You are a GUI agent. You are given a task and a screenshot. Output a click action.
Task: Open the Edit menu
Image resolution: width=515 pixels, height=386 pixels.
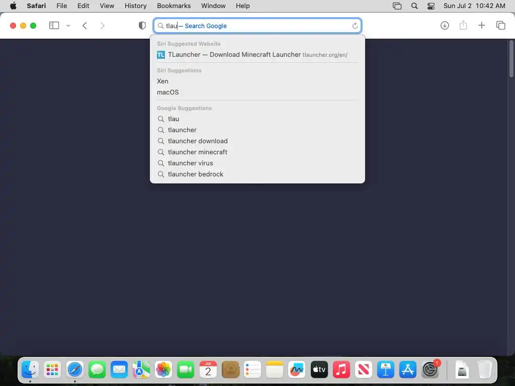[83, 6]
